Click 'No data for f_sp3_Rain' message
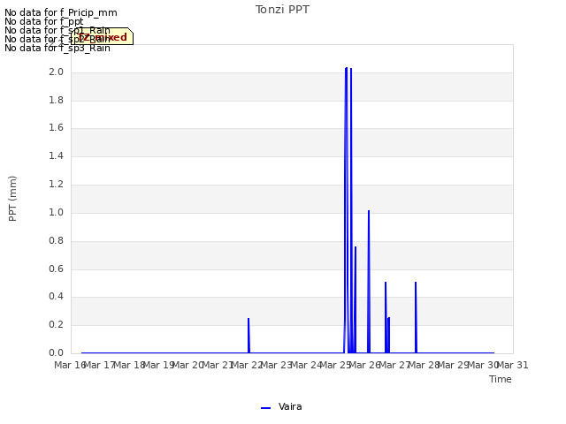Image resolution: width=566 pixels, height=424 pixels. tap(57, 48)
